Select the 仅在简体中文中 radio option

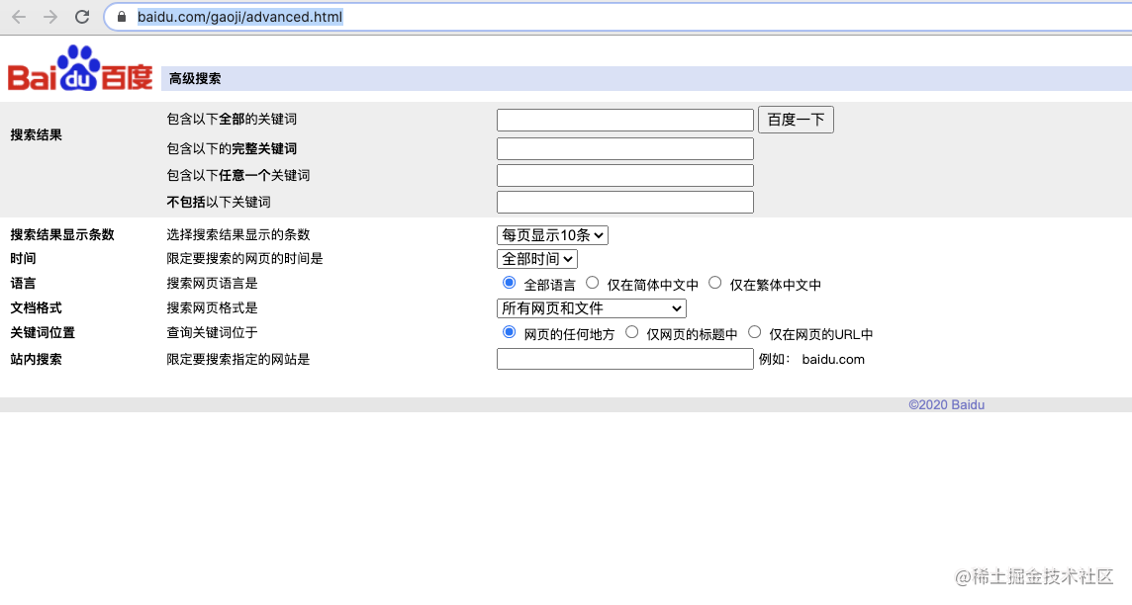tap(592, 283)
